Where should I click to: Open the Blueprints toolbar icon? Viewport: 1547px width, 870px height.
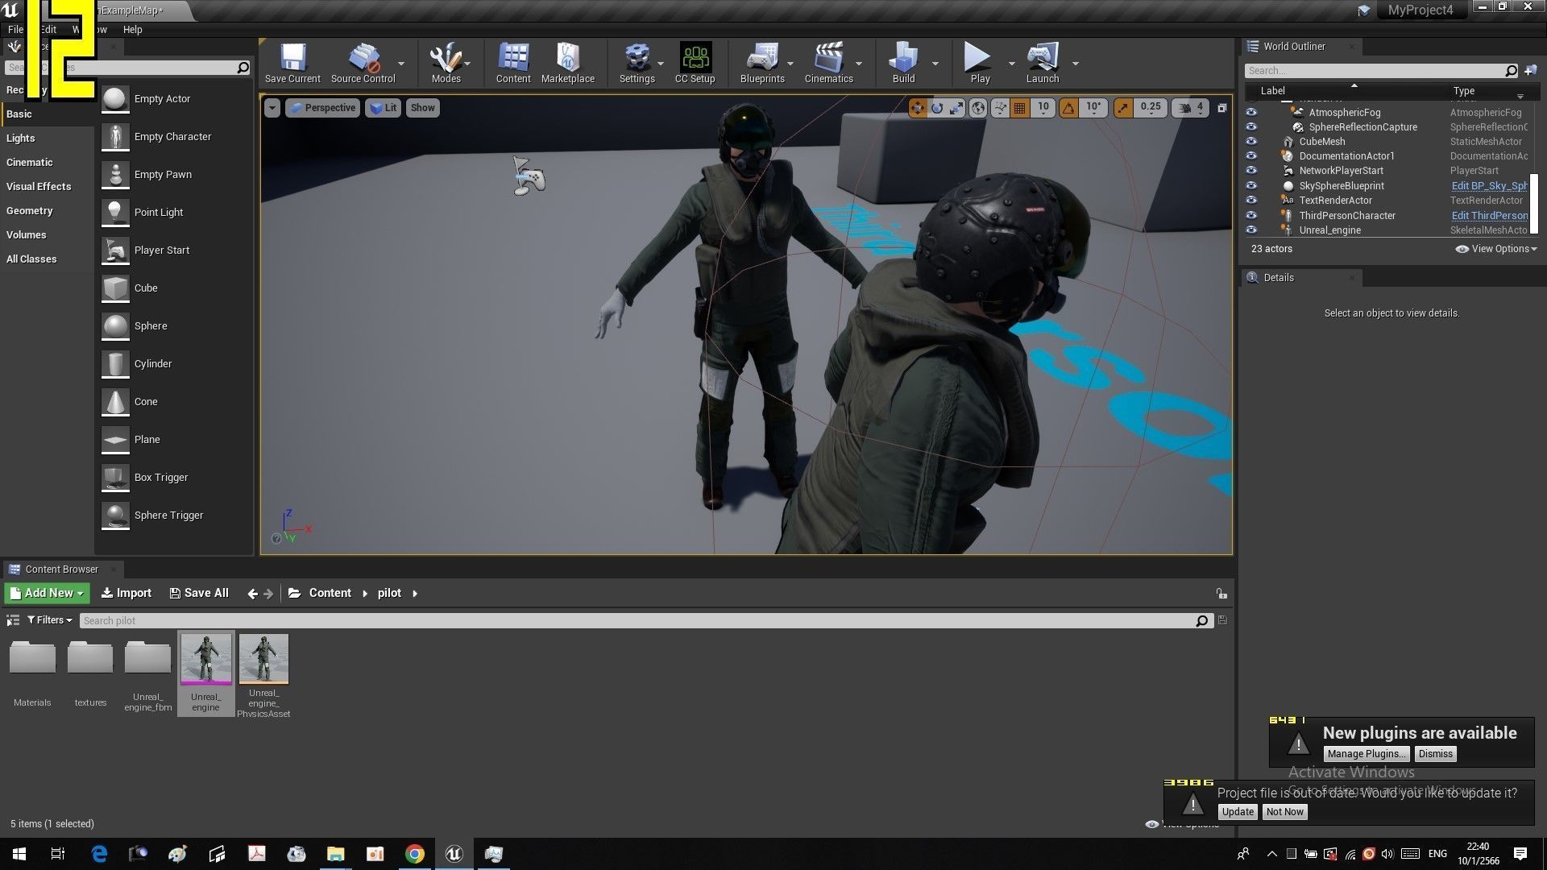pyautogui.click(x=762, y=63)
